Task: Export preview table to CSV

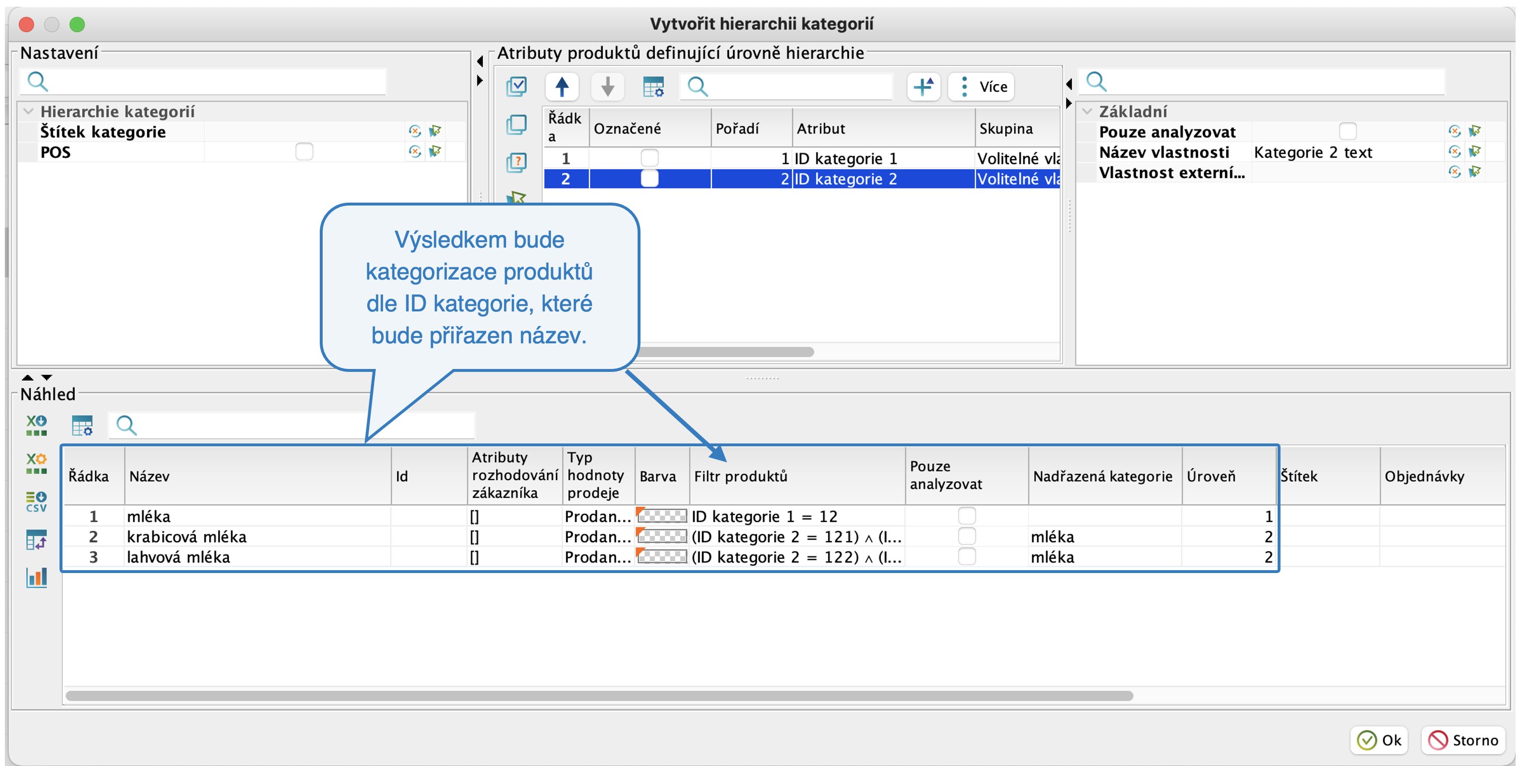Action: tap(36, 501)
